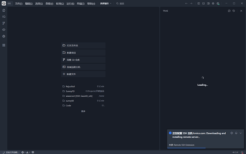
Task: Open the Run and Debug bug icon
Action: pyautogui.click(x=4, y=36)
